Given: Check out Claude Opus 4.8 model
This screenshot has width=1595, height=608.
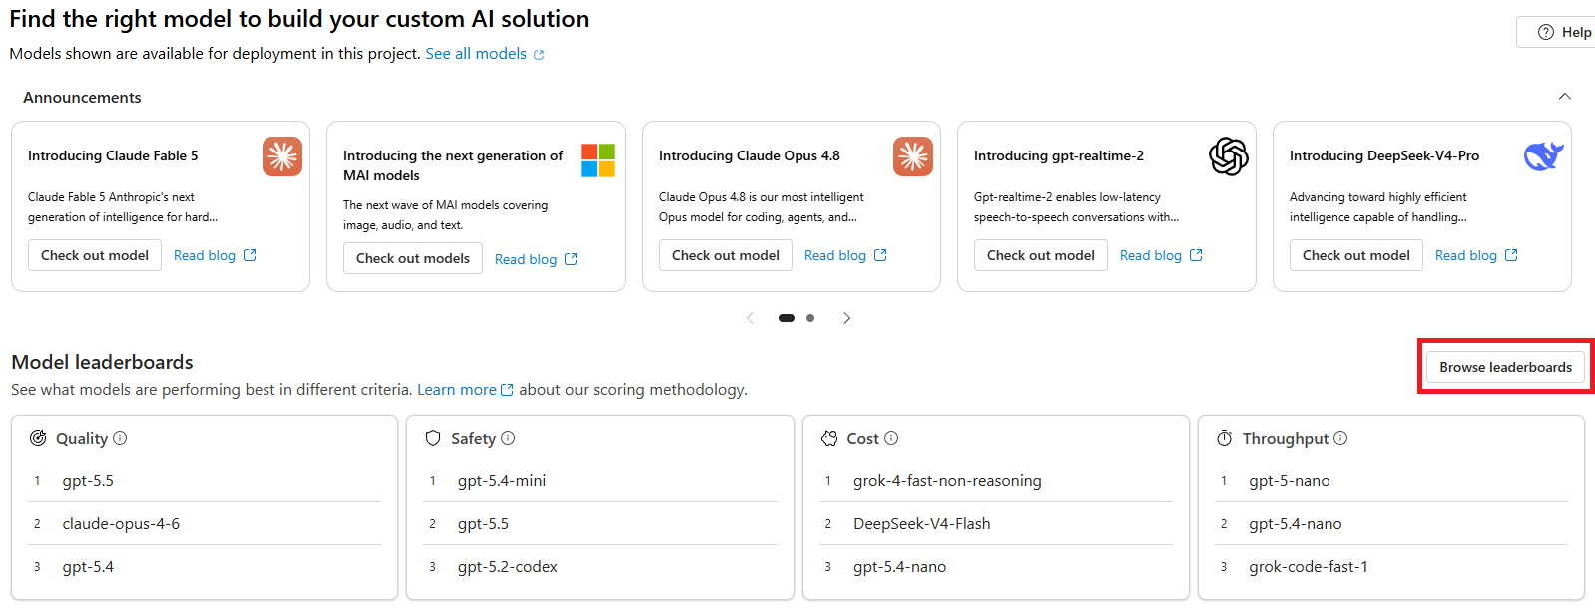Looking at the screenshot, I should tap(726, 255).
